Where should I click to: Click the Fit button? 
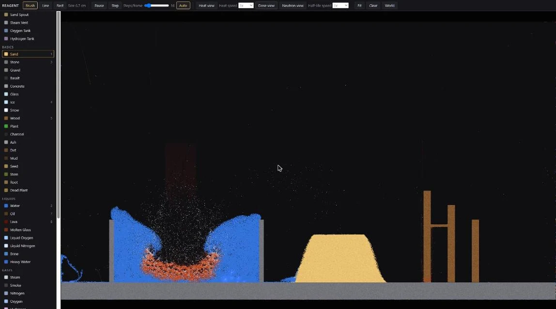[x=359, y=6]
